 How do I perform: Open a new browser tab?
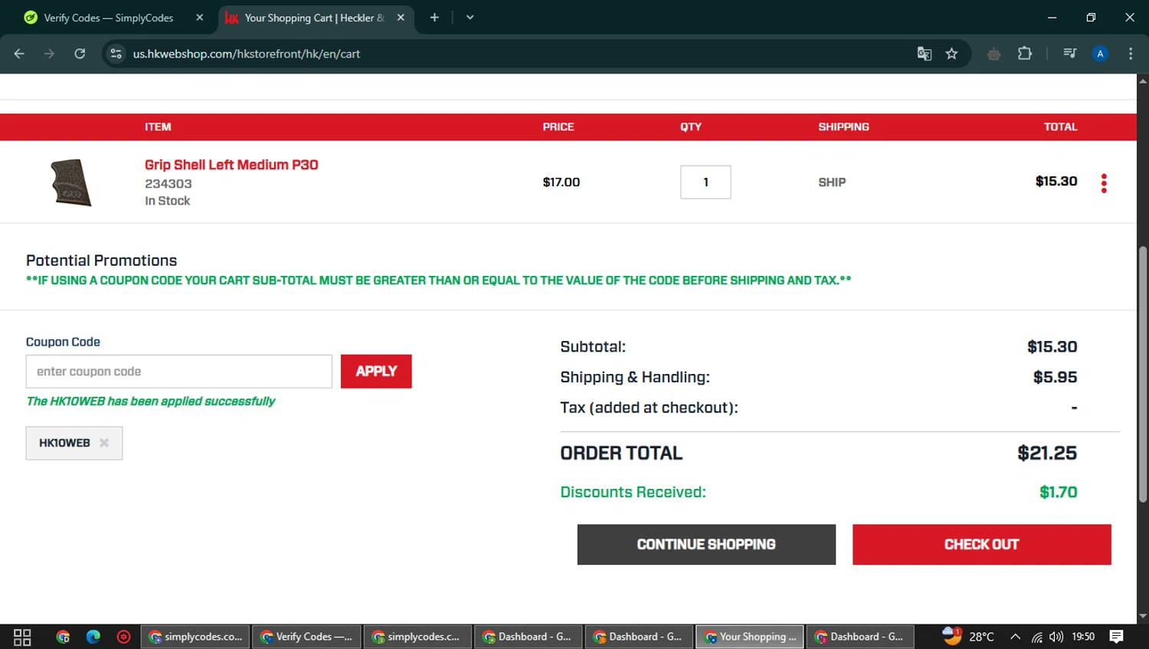434,17
